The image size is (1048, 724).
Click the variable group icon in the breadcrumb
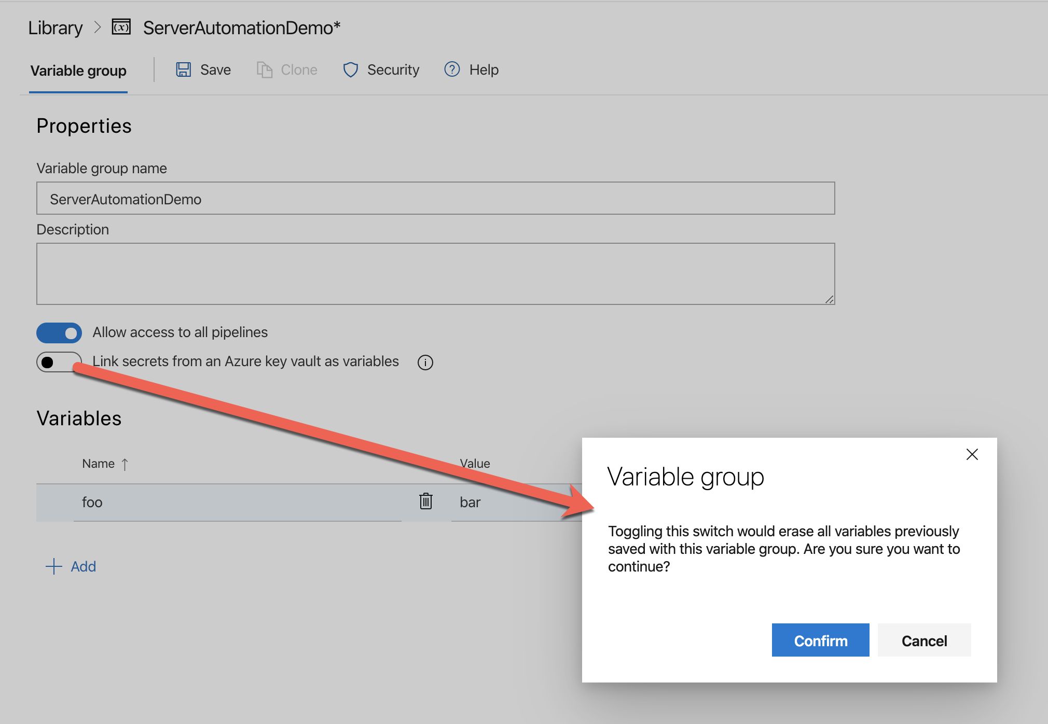tap(121, 27)
